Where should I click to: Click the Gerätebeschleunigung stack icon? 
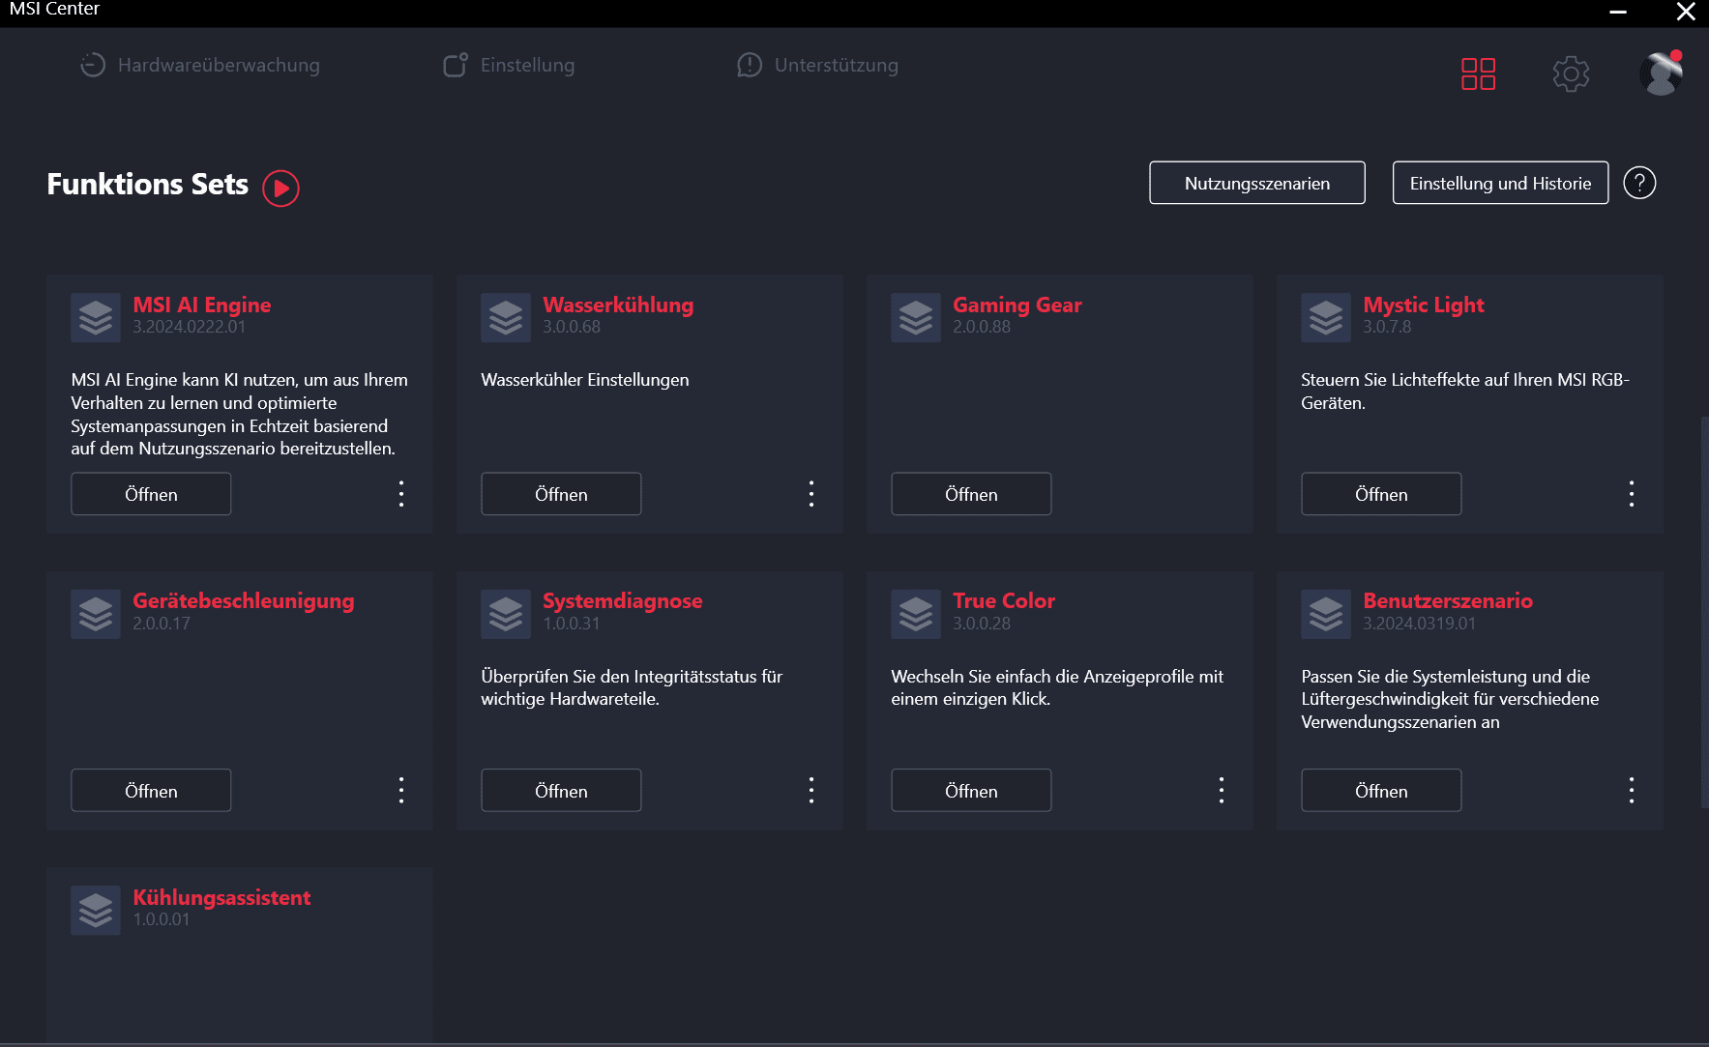pos(96,614)
